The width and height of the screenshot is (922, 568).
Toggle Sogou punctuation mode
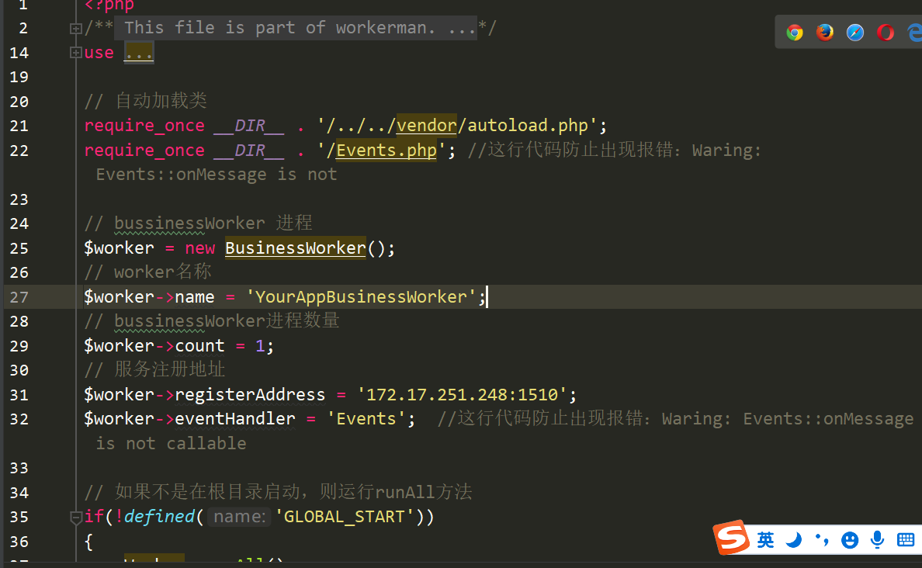pos(822,540)
